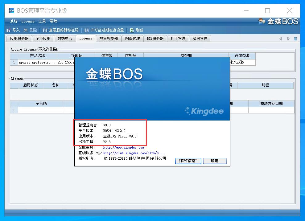Select row 1 in the 子系统 table
The height and width of the screenshot is (221, 305).
tap(14, 110)
